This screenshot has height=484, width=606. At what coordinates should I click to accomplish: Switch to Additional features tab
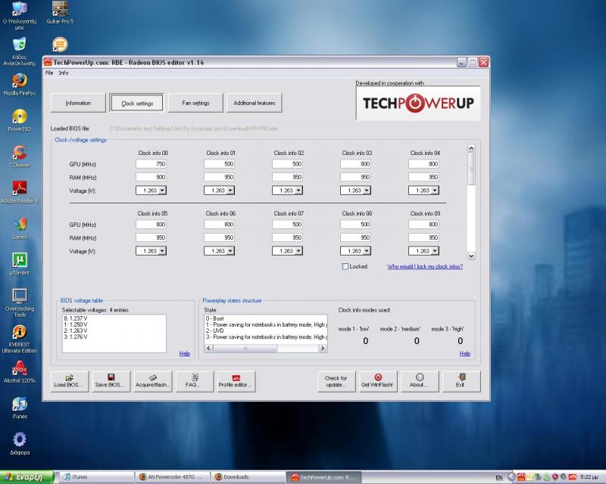[x=255, y=103]
